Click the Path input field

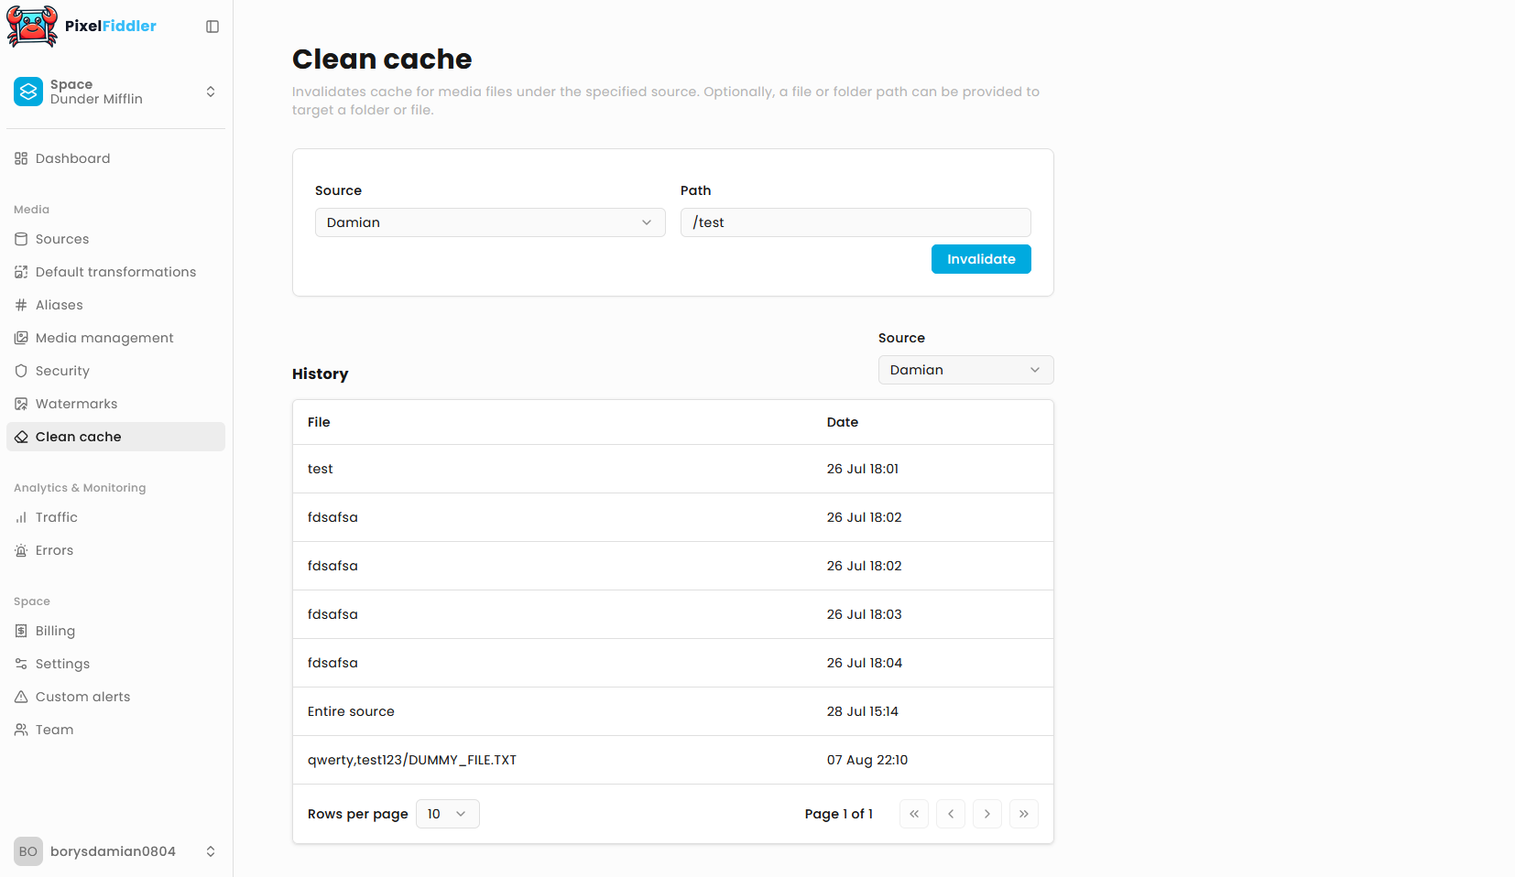pos(855,222)
